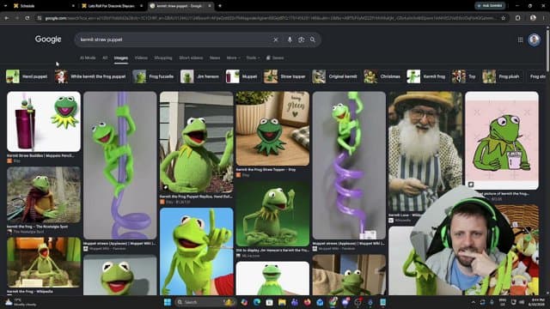Switch to the AI Mode tab

[88, 58]
